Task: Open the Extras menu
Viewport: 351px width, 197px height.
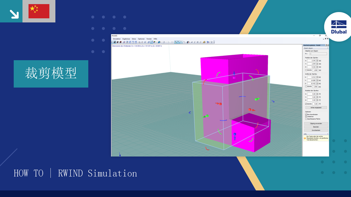Action: pyautogui.click(x=134, y=39)
